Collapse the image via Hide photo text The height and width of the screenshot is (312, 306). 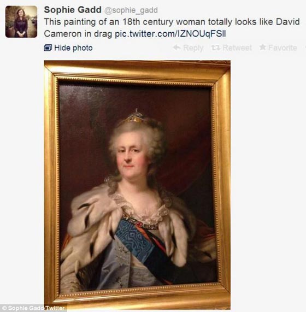73,48
